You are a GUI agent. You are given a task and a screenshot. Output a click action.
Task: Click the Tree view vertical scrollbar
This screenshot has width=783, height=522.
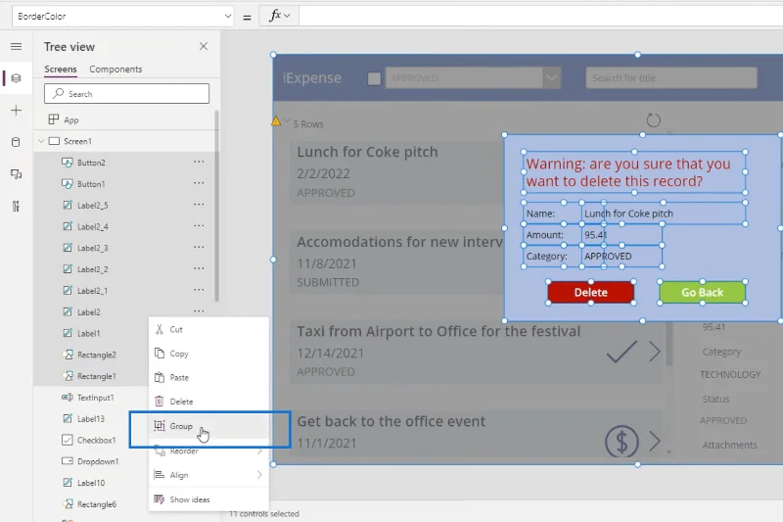(x=216, y=206)
